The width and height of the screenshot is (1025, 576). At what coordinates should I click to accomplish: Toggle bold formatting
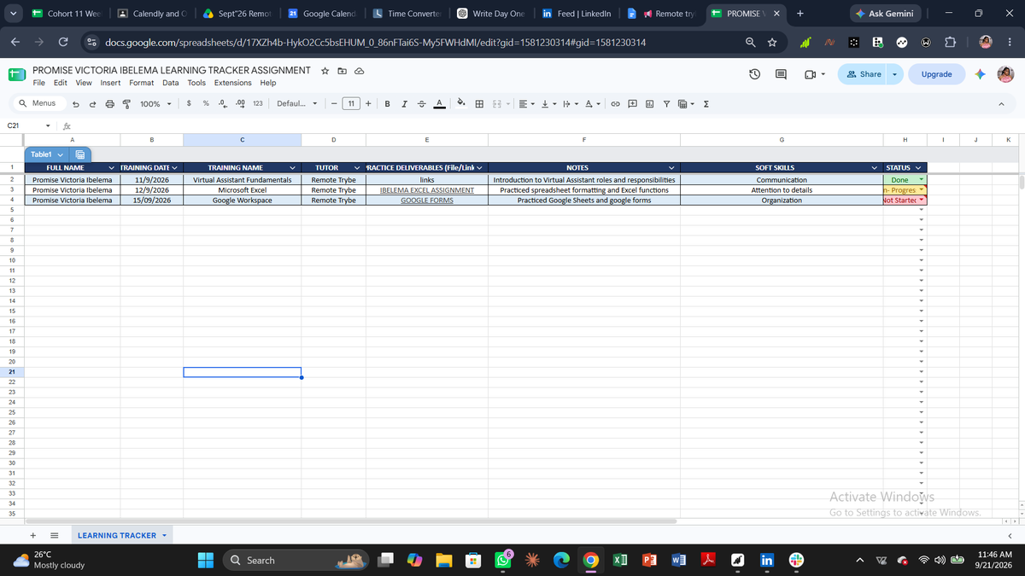tap(388, 103)
